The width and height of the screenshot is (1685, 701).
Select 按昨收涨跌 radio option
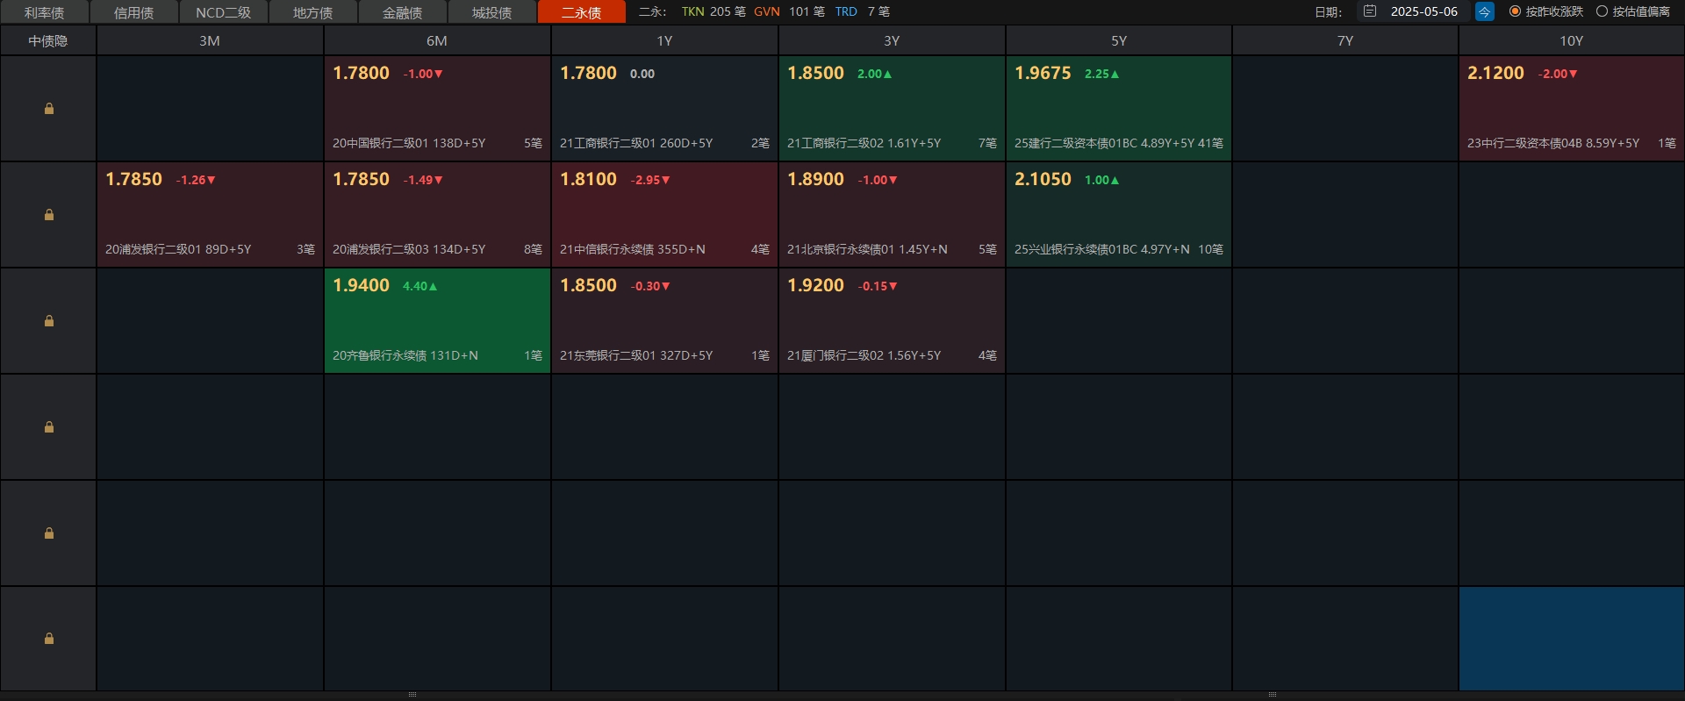(1546, 11)
